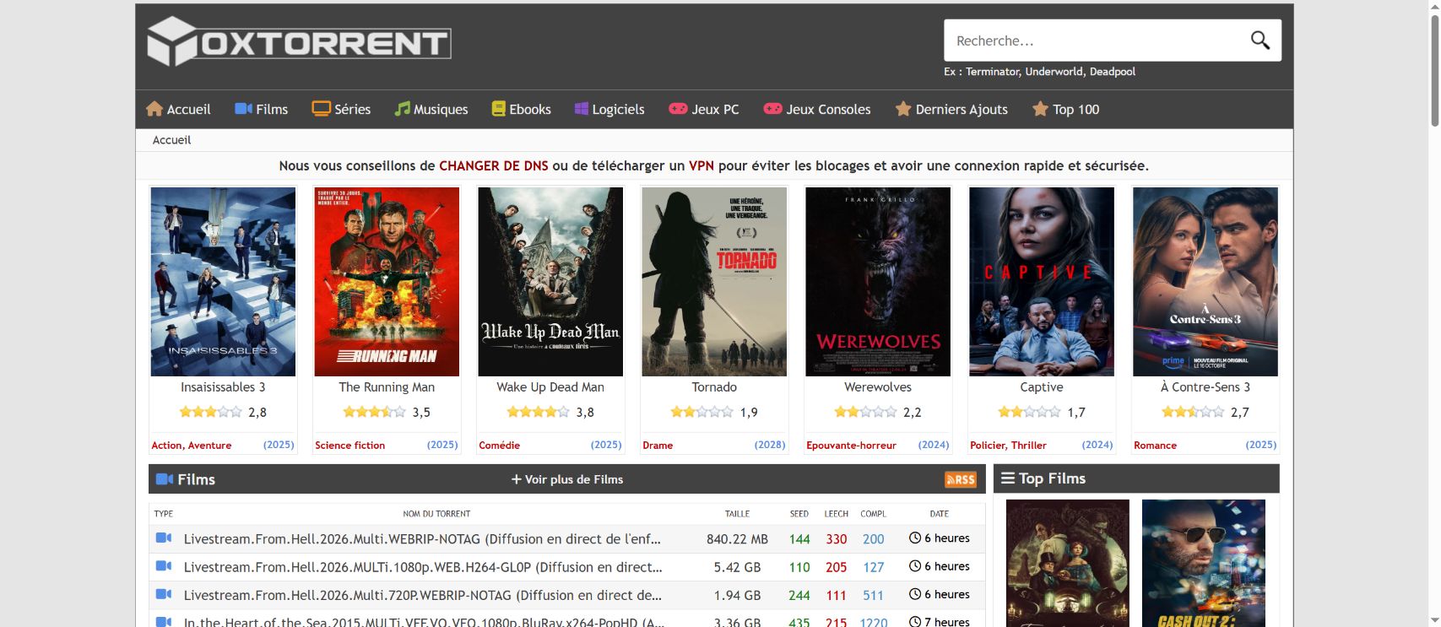
Task: Go to Jeux Consoles section
Action: (817, 109)
